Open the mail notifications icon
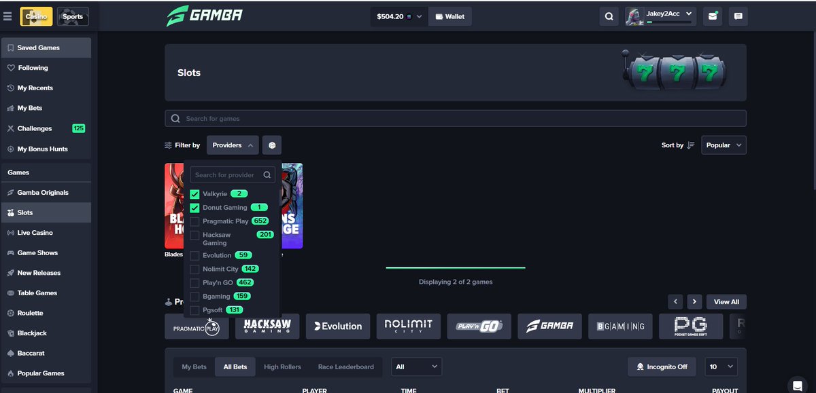The height and width of the screenshot is (393, 816). click(x=712, y=16)
